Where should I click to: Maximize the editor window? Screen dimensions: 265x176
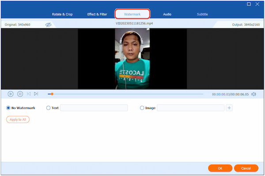tap(249, 4)
